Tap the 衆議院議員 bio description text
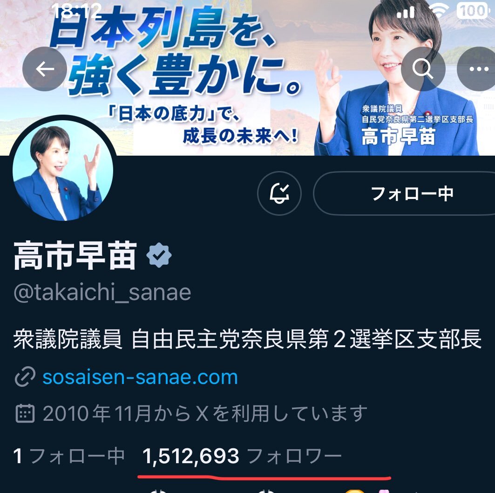This screenshot has height=493, width=495. (x=248, y=339)
